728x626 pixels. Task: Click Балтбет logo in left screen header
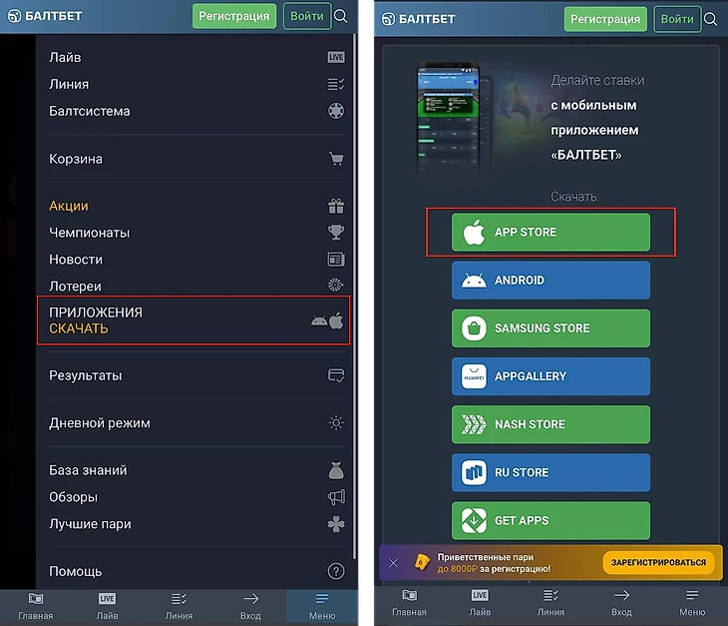click(45, 16)
